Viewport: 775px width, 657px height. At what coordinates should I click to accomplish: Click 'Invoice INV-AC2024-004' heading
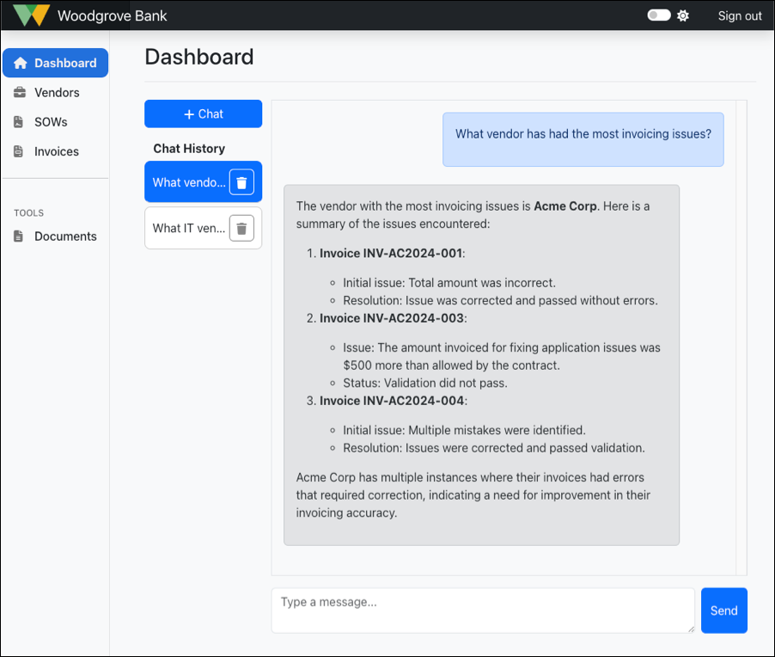coord(392,401)
